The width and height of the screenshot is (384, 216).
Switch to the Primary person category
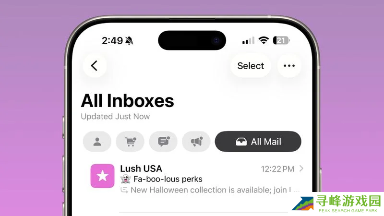click(x=97, y=142)
